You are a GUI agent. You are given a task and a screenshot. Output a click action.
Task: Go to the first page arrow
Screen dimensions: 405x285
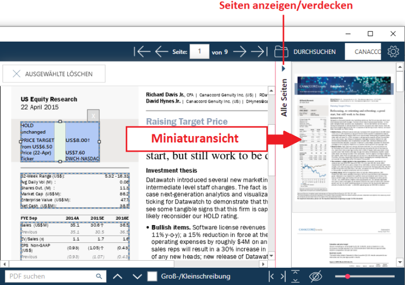(142, 52)
